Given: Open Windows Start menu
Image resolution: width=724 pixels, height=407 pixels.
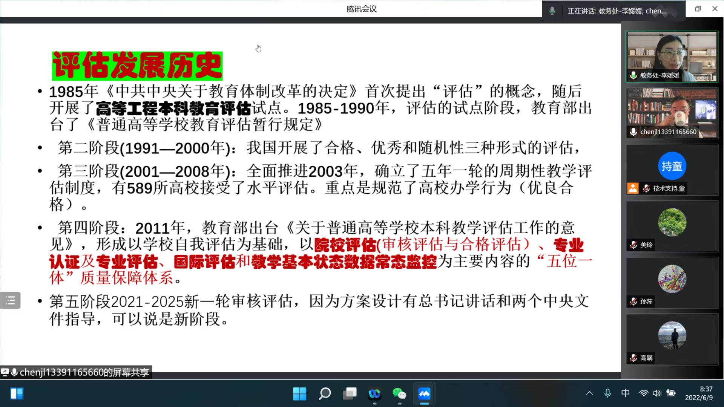Looking at the screenshot, I should point(299,394).
